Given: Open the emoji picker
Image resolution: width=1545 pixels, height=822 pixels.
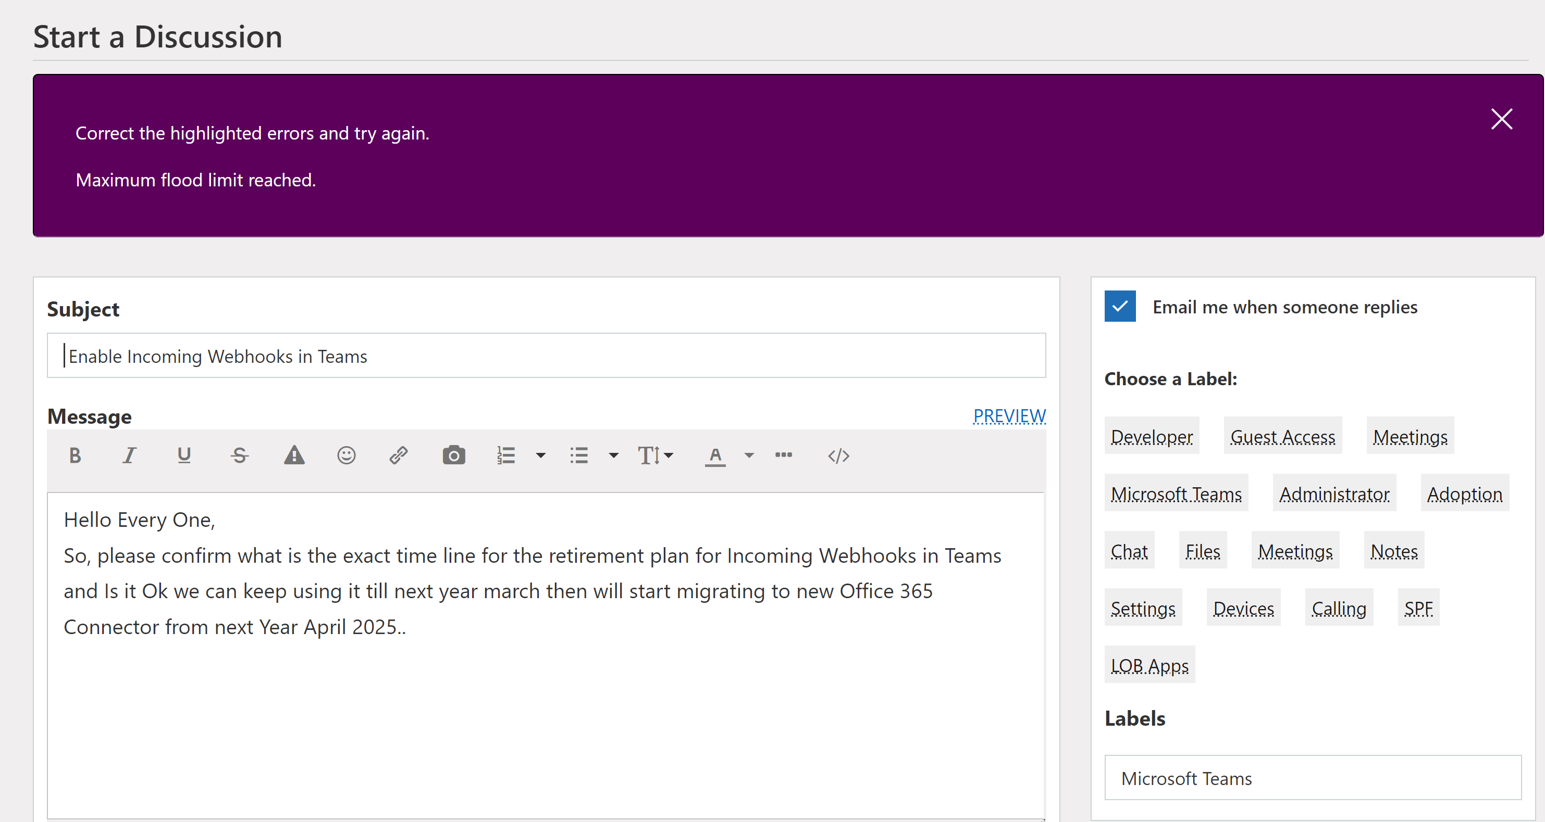Looking at the screenshot, I should 346,456.
